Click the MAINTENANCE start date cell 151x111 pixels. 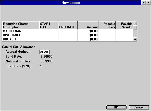[49, 31]
